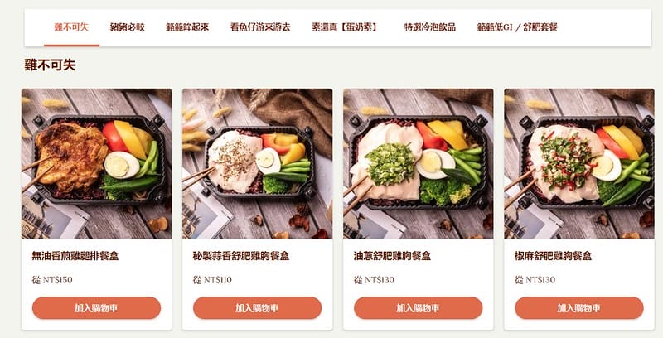Viewport: 663px width, 338px height.
Task: Open the grilled chicken leg bento photo
Action: click(x=96, y=163)
